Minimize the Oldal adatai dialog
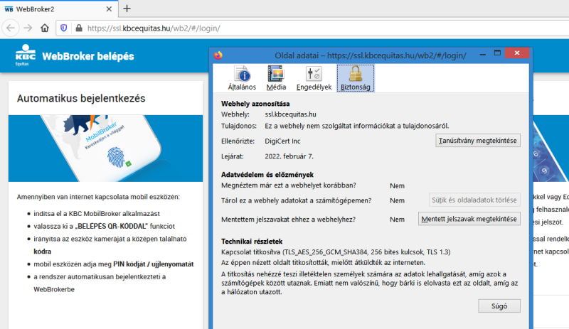This screenshot has height=329, width=569. click(x=483, y=54)
